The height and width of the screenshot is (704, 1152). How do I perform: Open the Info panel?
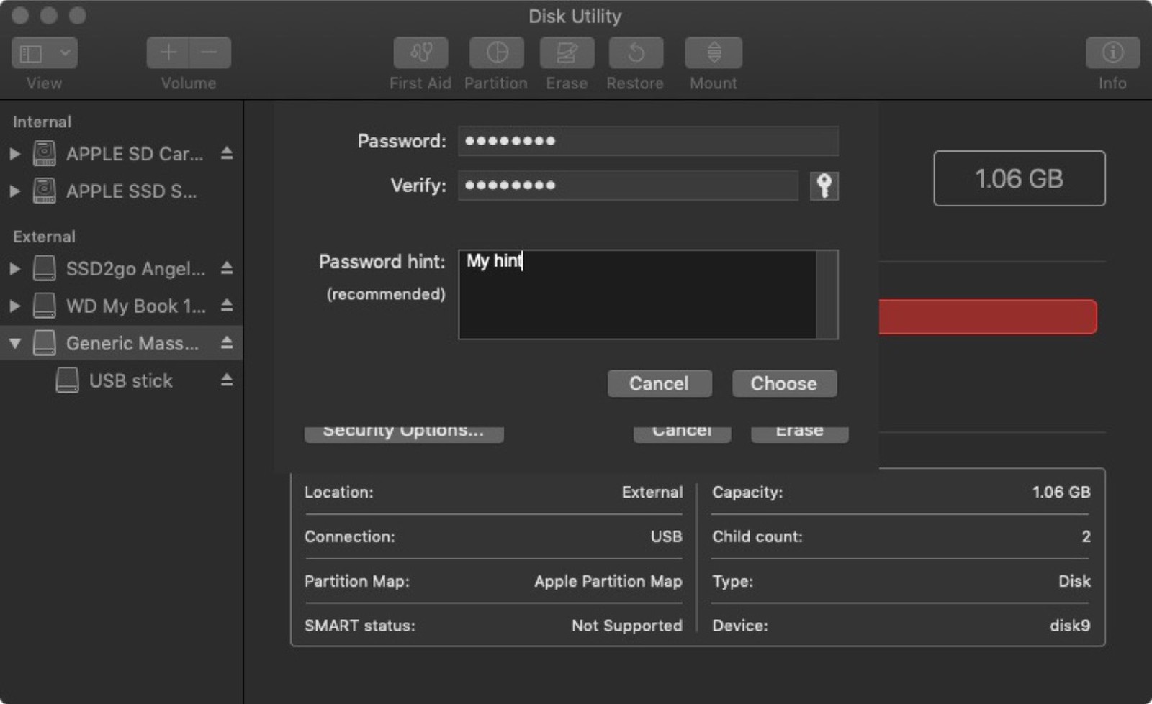[x=1112, y=52]
